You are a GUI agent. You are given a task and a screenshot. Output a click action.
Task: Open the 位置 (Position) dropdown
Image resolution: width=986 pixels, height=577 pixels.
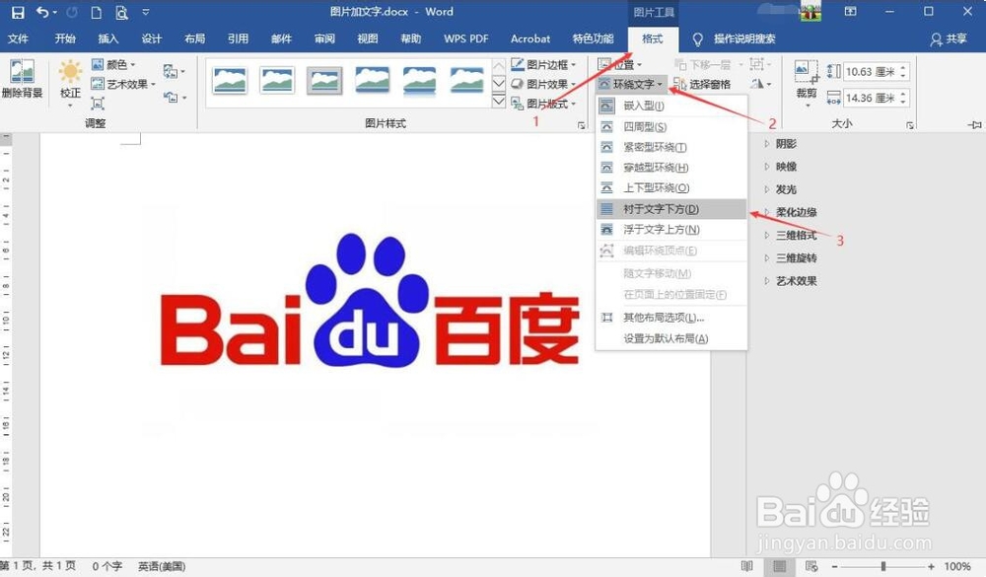(619, 64)
